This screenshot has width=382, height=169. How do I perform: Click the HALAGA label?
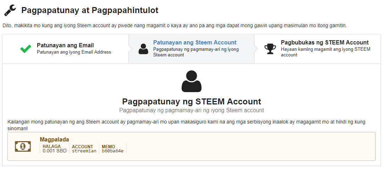tap(52, 146)
